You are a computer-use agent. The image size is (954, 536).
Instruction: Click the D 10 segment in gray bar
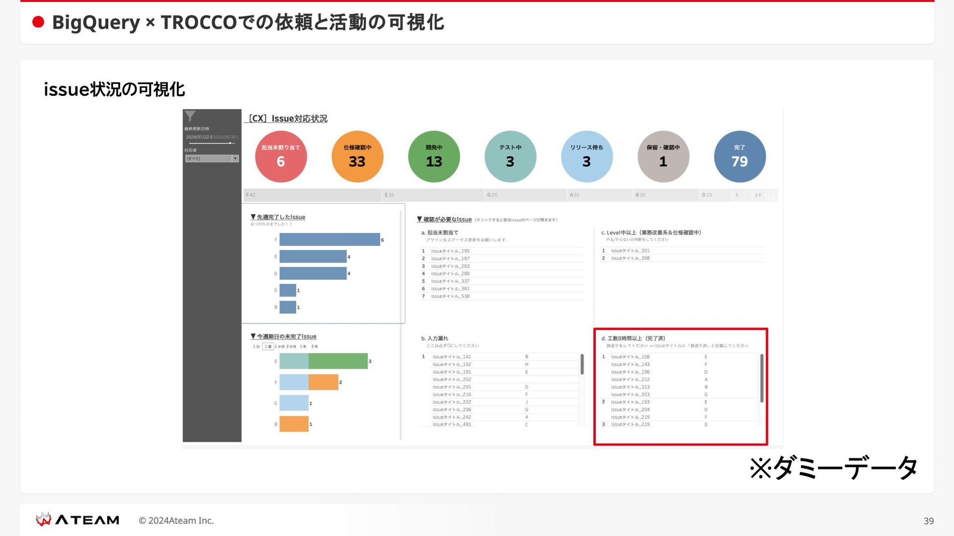point(715,195)
